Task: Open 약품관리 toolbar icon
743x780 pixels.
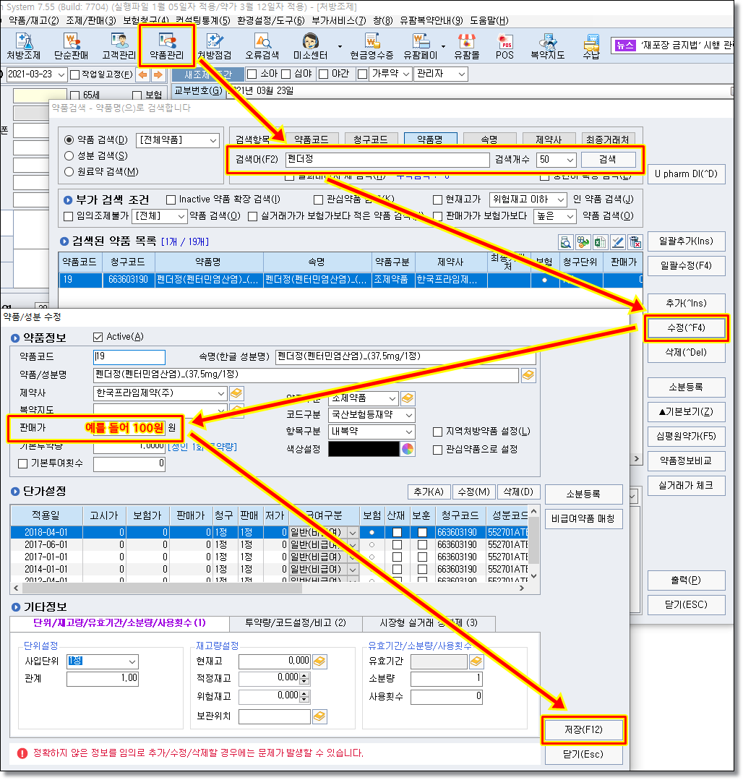Action: coord(167,45)
